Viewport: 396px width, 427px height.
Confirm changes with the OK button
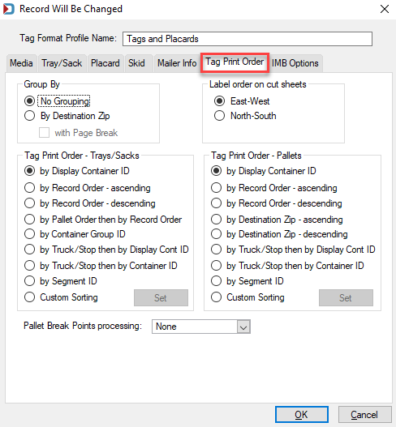click(302, 415)
